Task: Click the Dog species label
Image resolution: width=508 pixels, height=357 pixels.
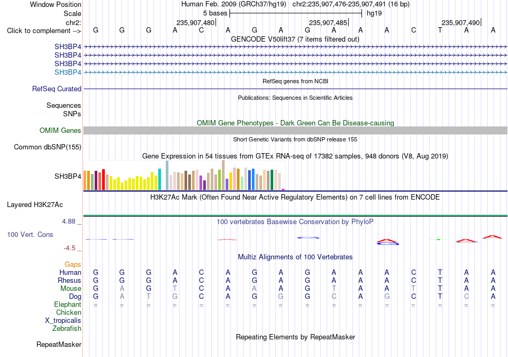Action: click(75, 297)
